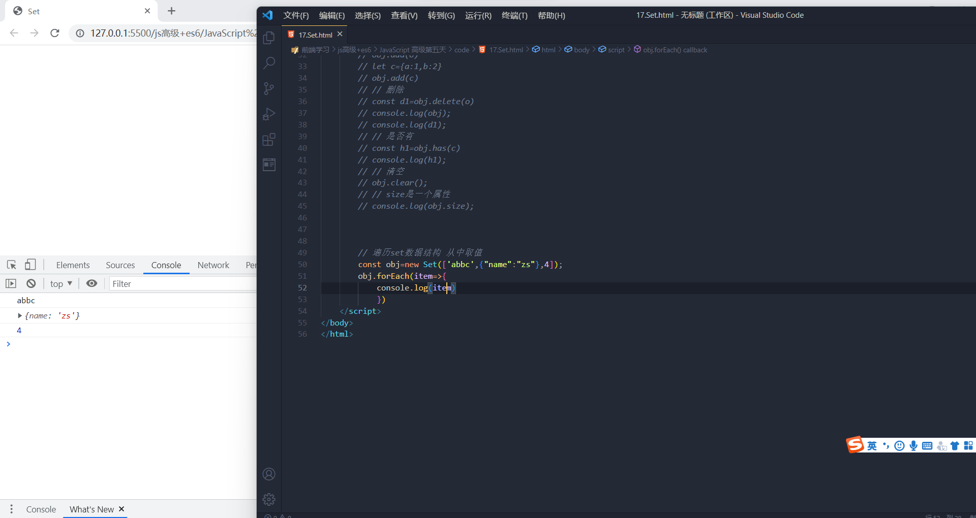
Task: Open the 编辑(E) menu
Action: tap(332, 15)
